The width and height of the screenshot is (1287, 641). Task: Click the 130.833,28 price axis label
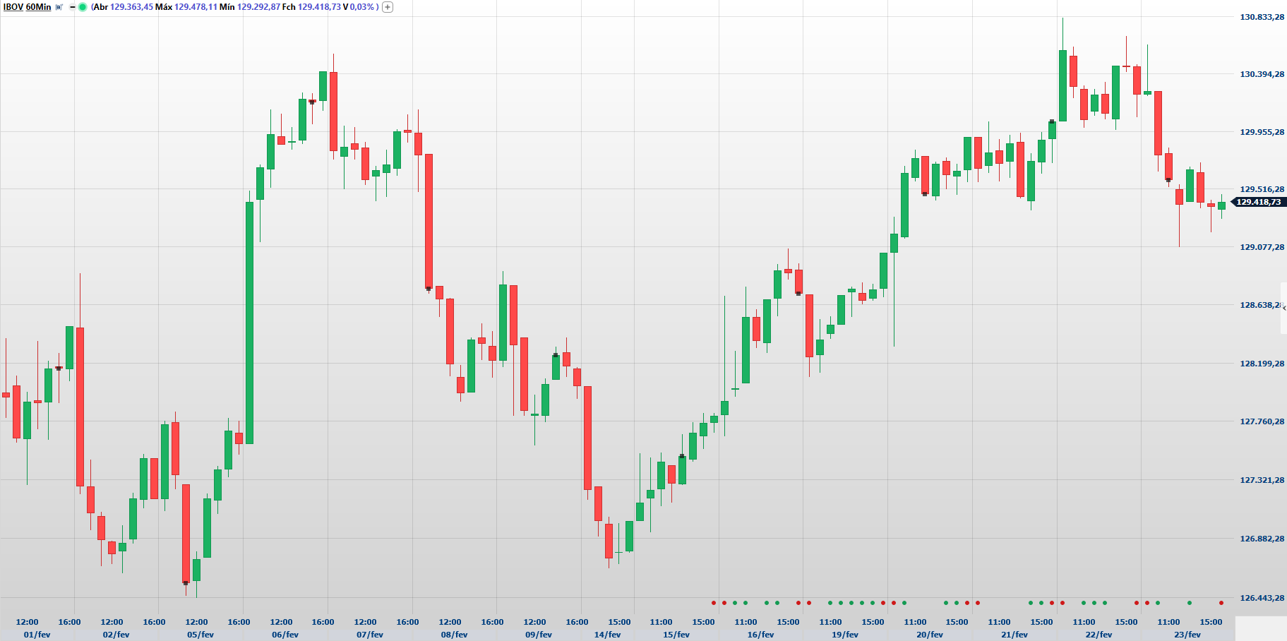click(1262, 17)
